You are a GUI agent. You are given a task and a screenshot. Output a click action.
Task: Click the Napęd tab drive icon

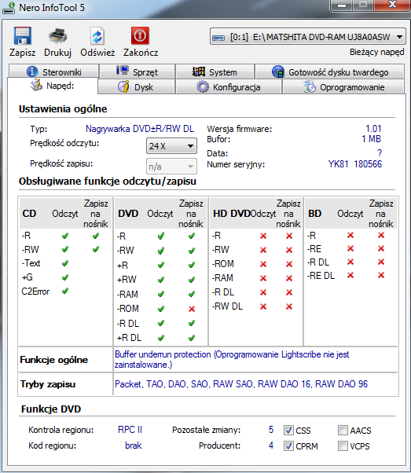click(x=36, y=85)
